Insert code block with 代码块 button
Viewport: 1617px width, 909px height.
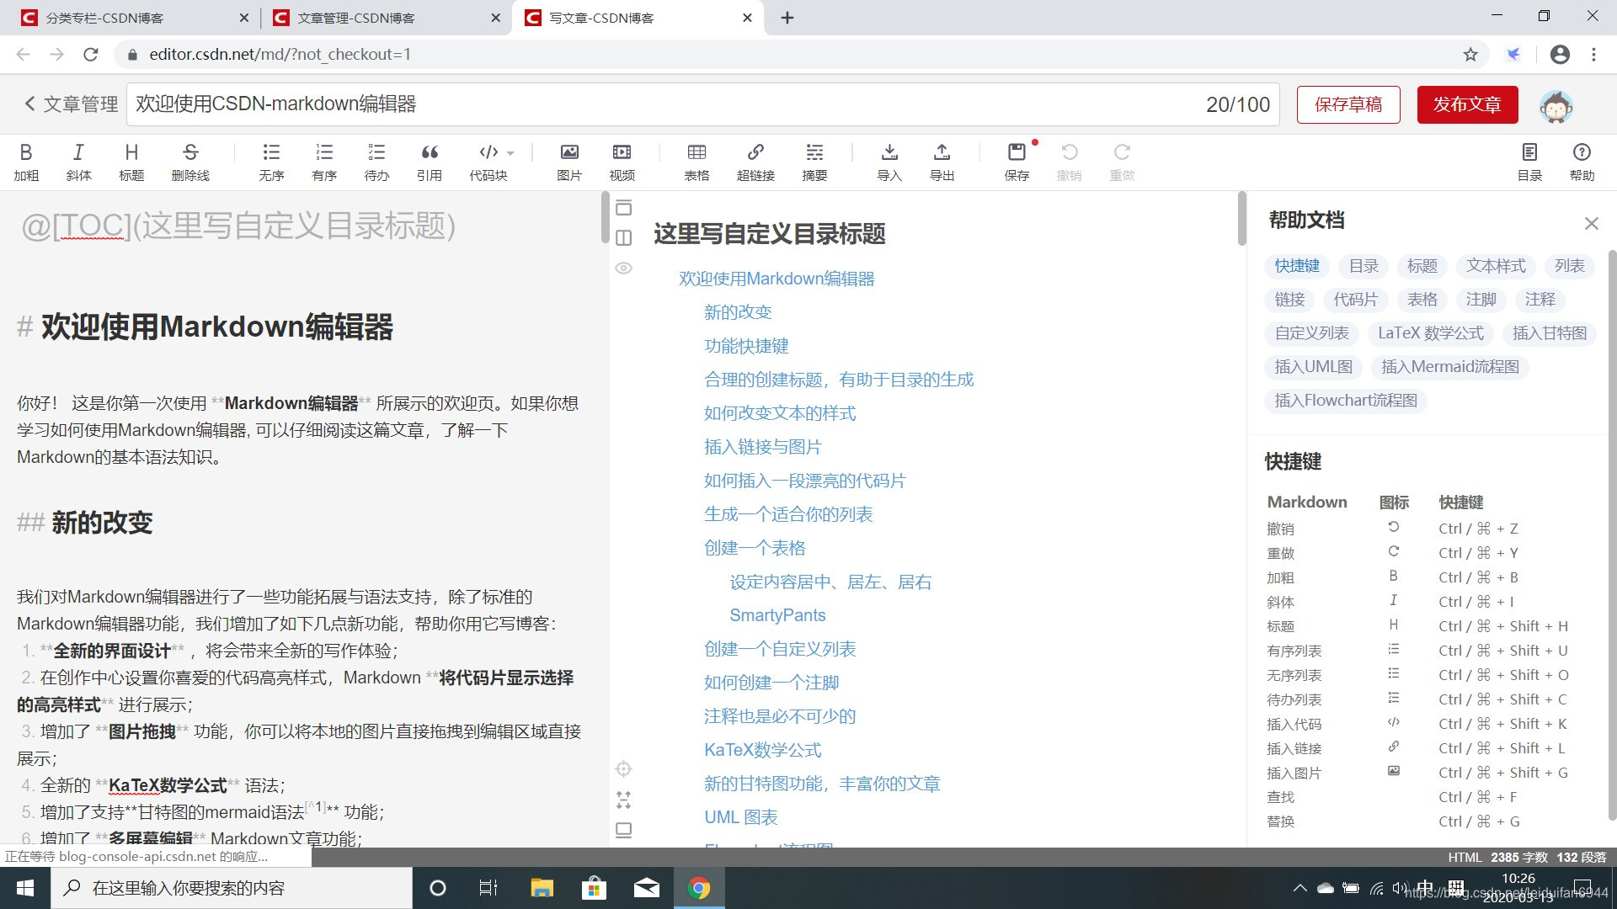(x=488, y=162)
